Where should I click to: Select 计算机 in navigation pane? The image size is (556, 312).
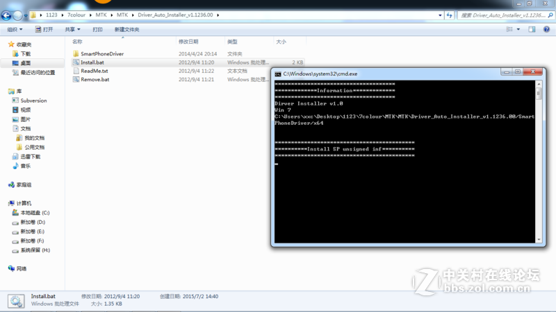point(24,203)
